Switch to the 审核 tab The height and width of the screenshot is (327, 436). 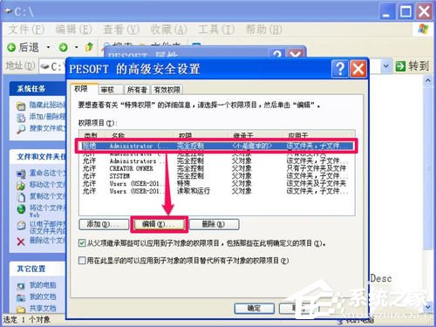(x=110, y=90)
